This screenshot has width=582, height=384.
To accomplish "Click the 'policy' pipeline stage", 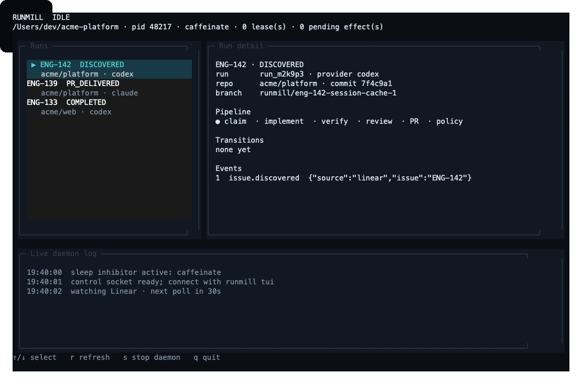I will tap(449, 121).
